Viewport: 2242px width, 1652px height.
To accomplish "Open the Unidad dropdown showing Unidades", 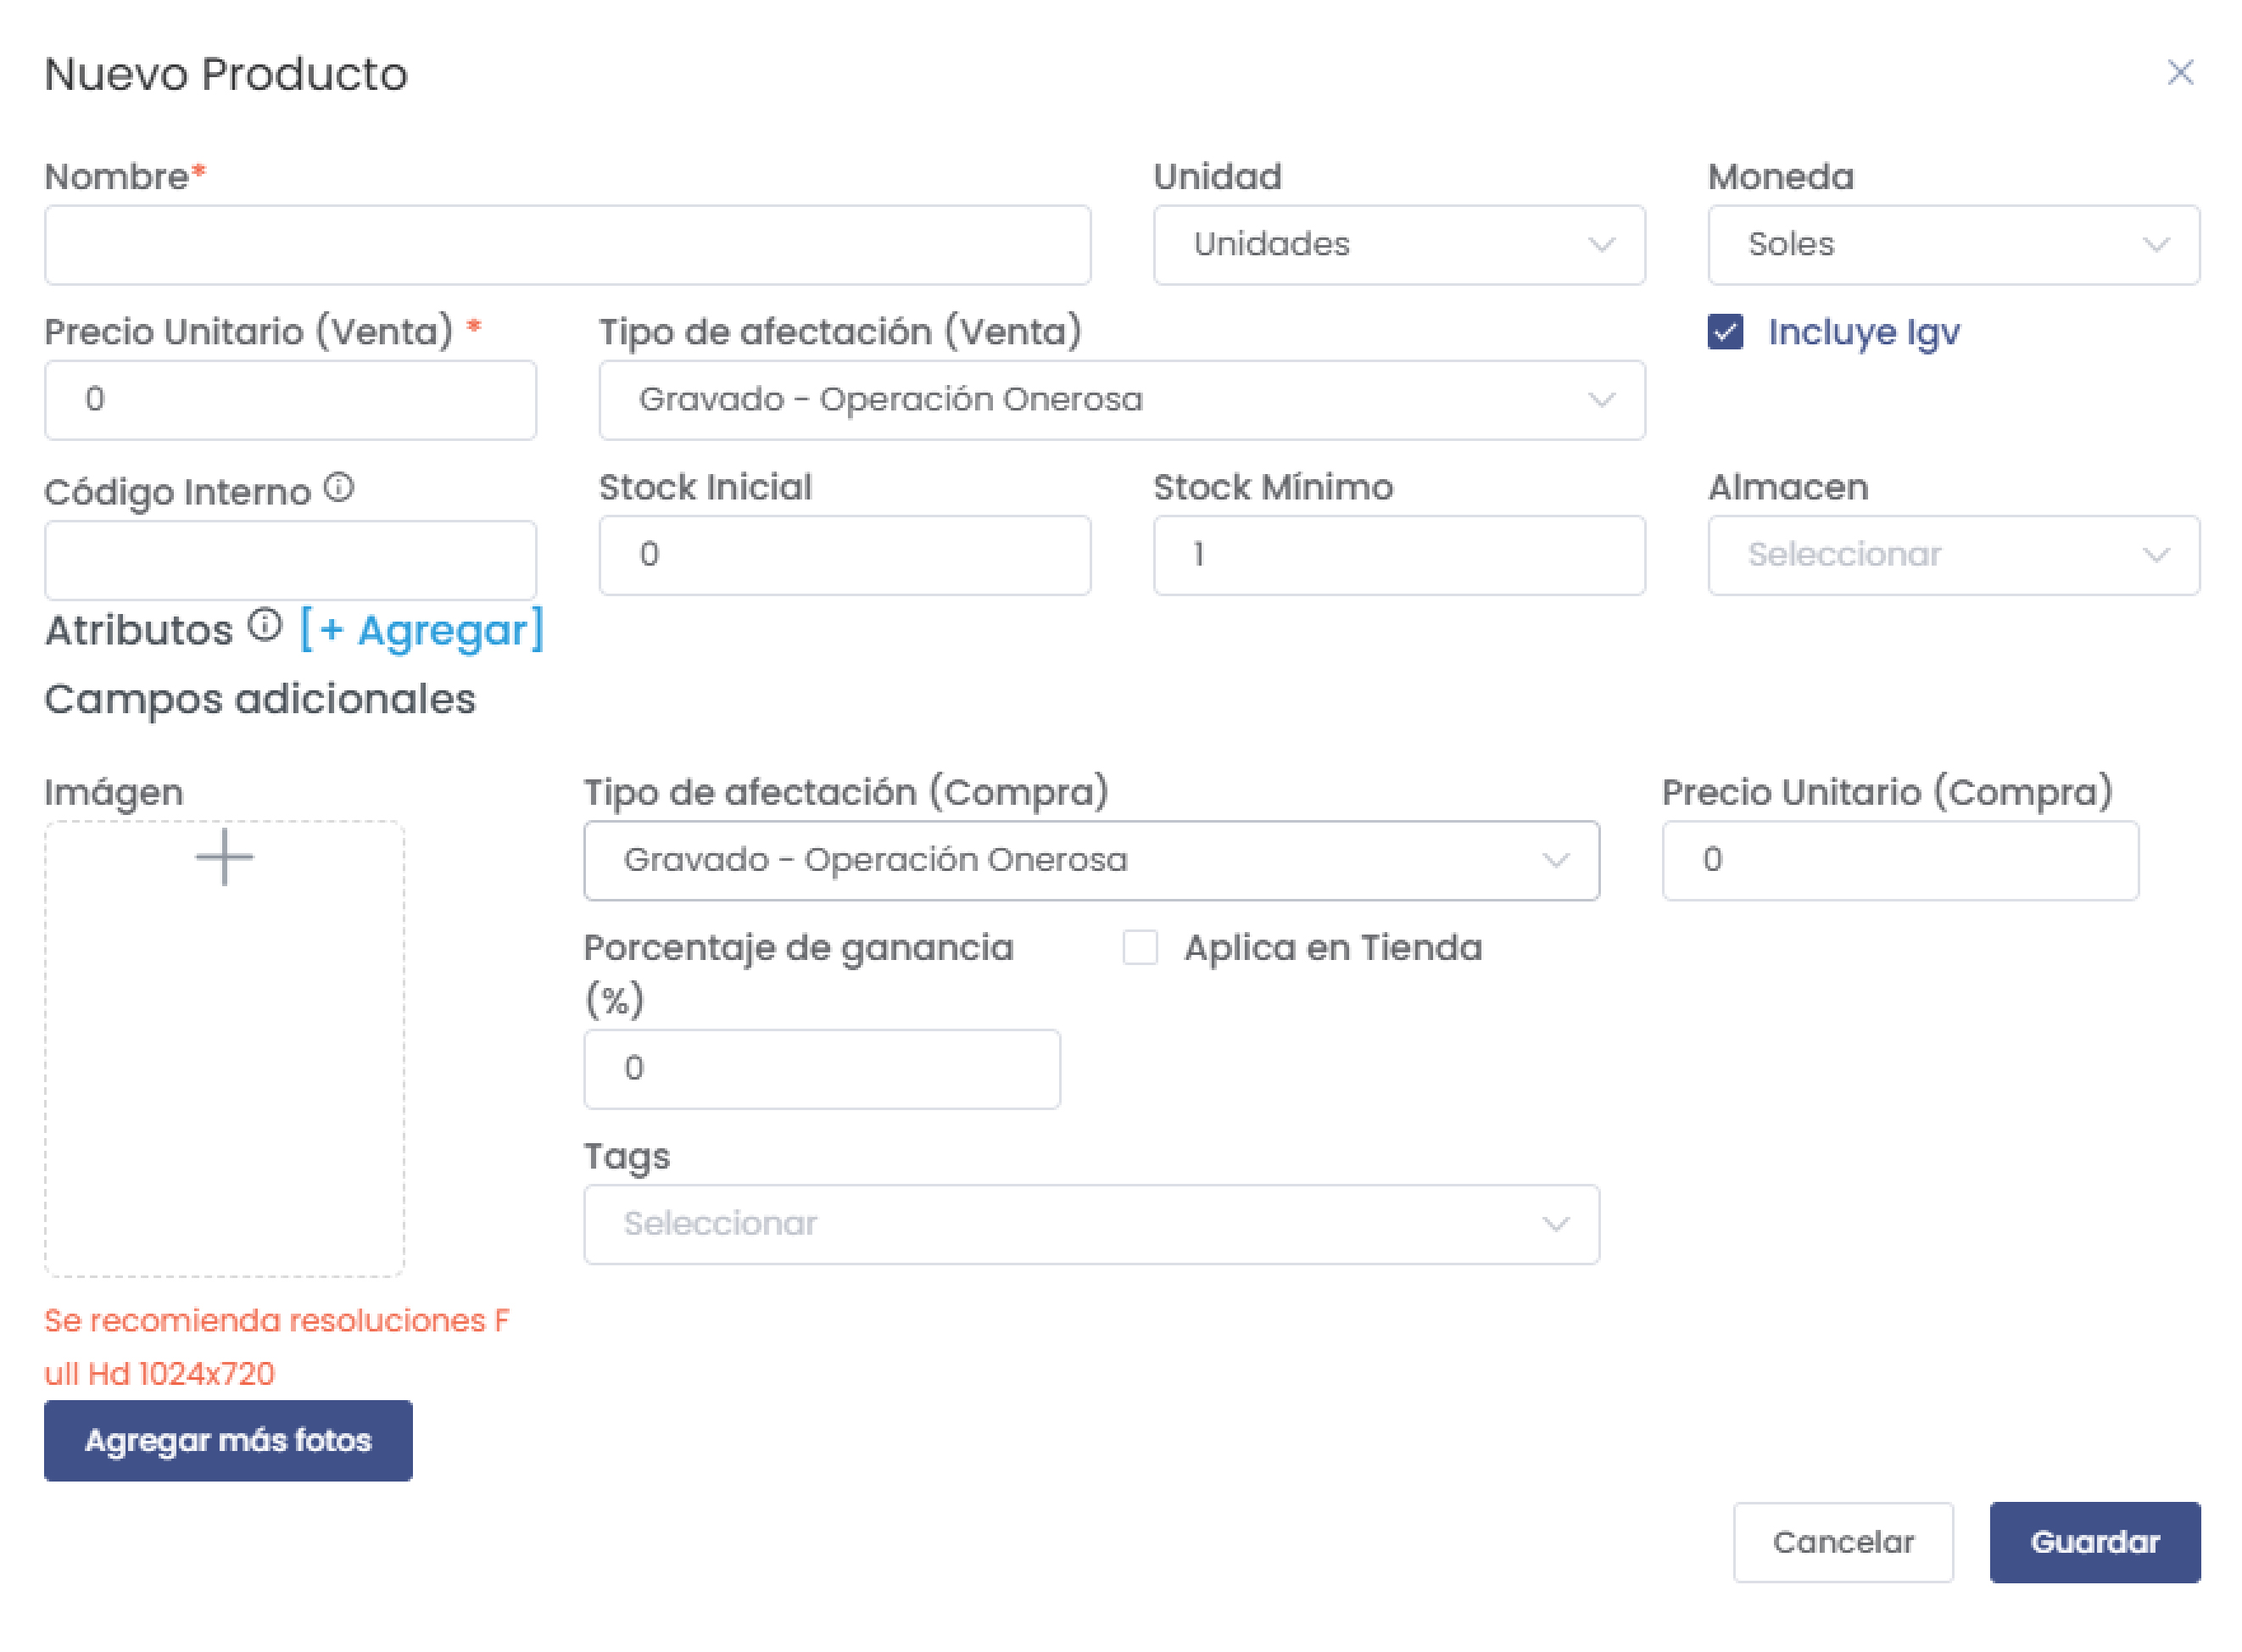I will coord(1398,245).
